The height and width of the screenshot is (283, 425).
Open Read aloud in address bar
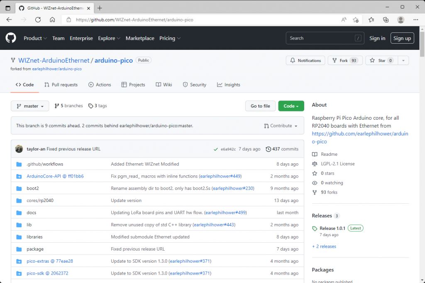tap(344, 20)
